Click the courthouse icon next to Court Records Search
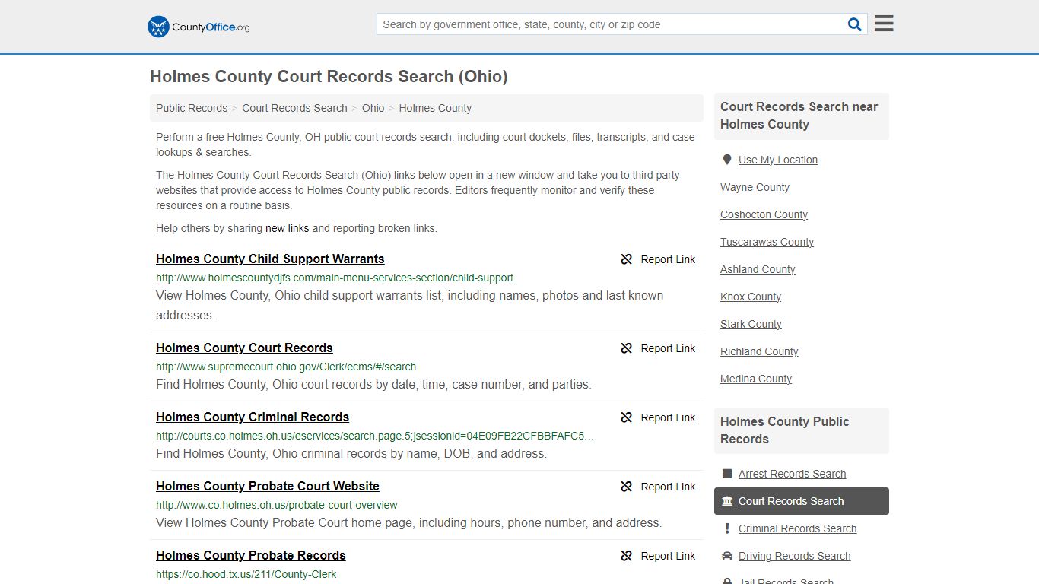This screenshot has height=584, width=1039. pos(727,501)
